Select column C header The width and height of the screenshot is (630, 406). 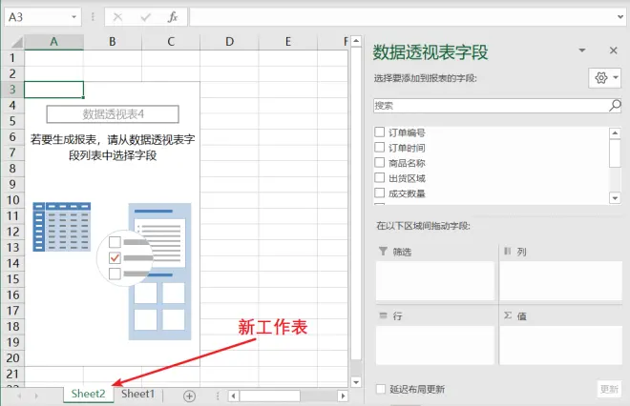tap(171, 42)
